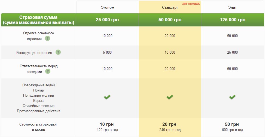The image size is (265, 137).
Task: Click the 50 грн monthly price
Action: [x=232, y=125]
